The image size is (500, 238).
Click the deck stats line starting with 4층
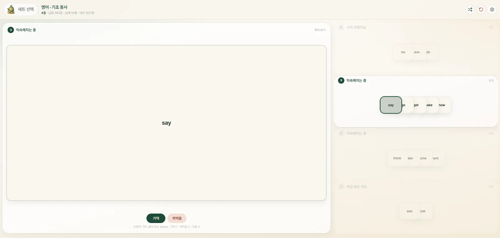pyautogui.click(x=68, y=13)
